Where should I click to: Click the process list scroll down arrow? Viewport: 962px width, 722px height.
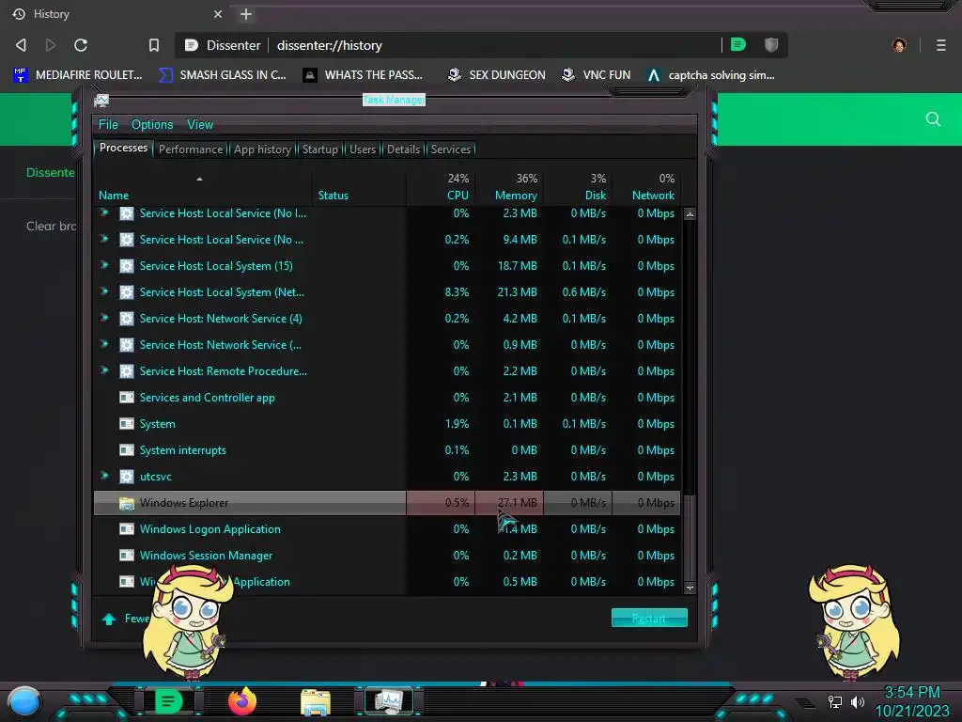690,588
